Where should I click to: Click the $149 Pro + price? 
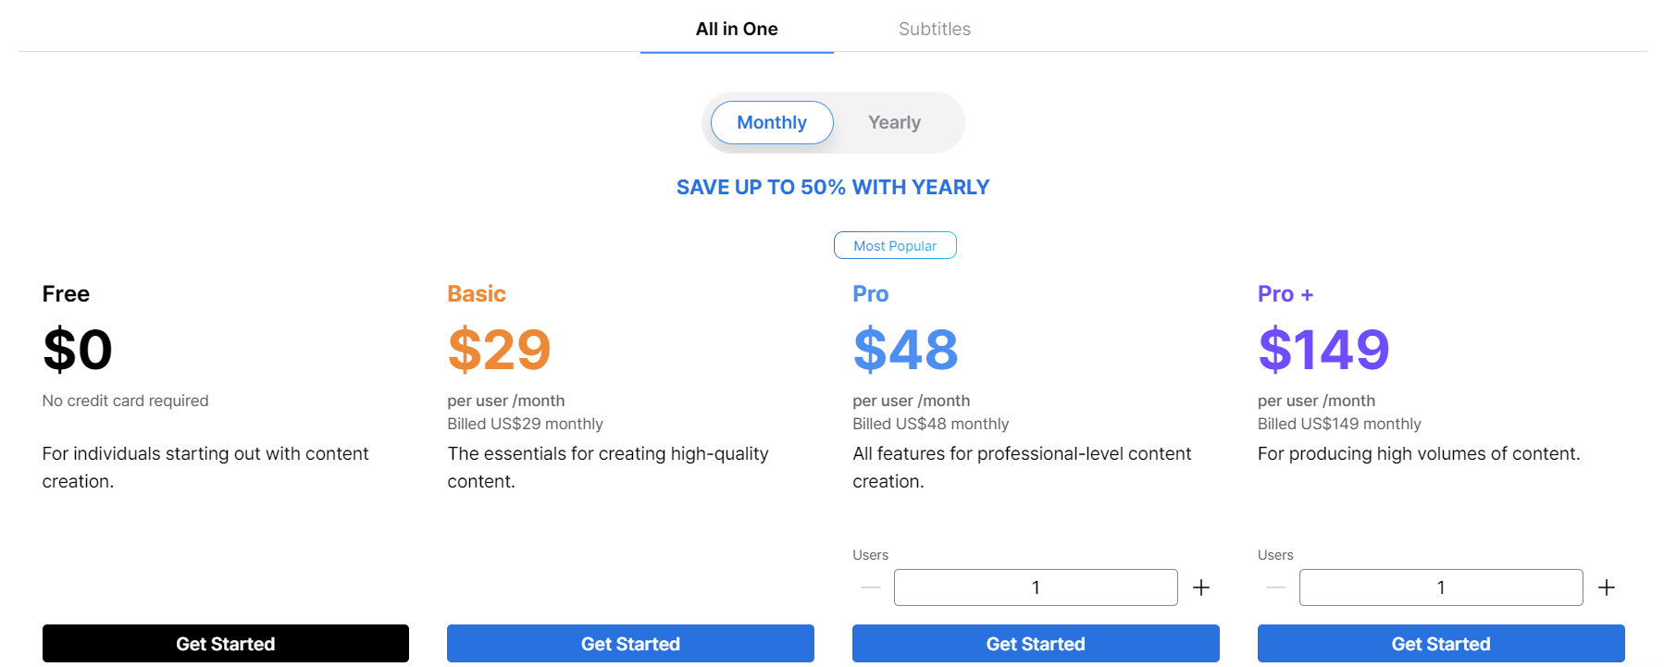point(1323,350)
